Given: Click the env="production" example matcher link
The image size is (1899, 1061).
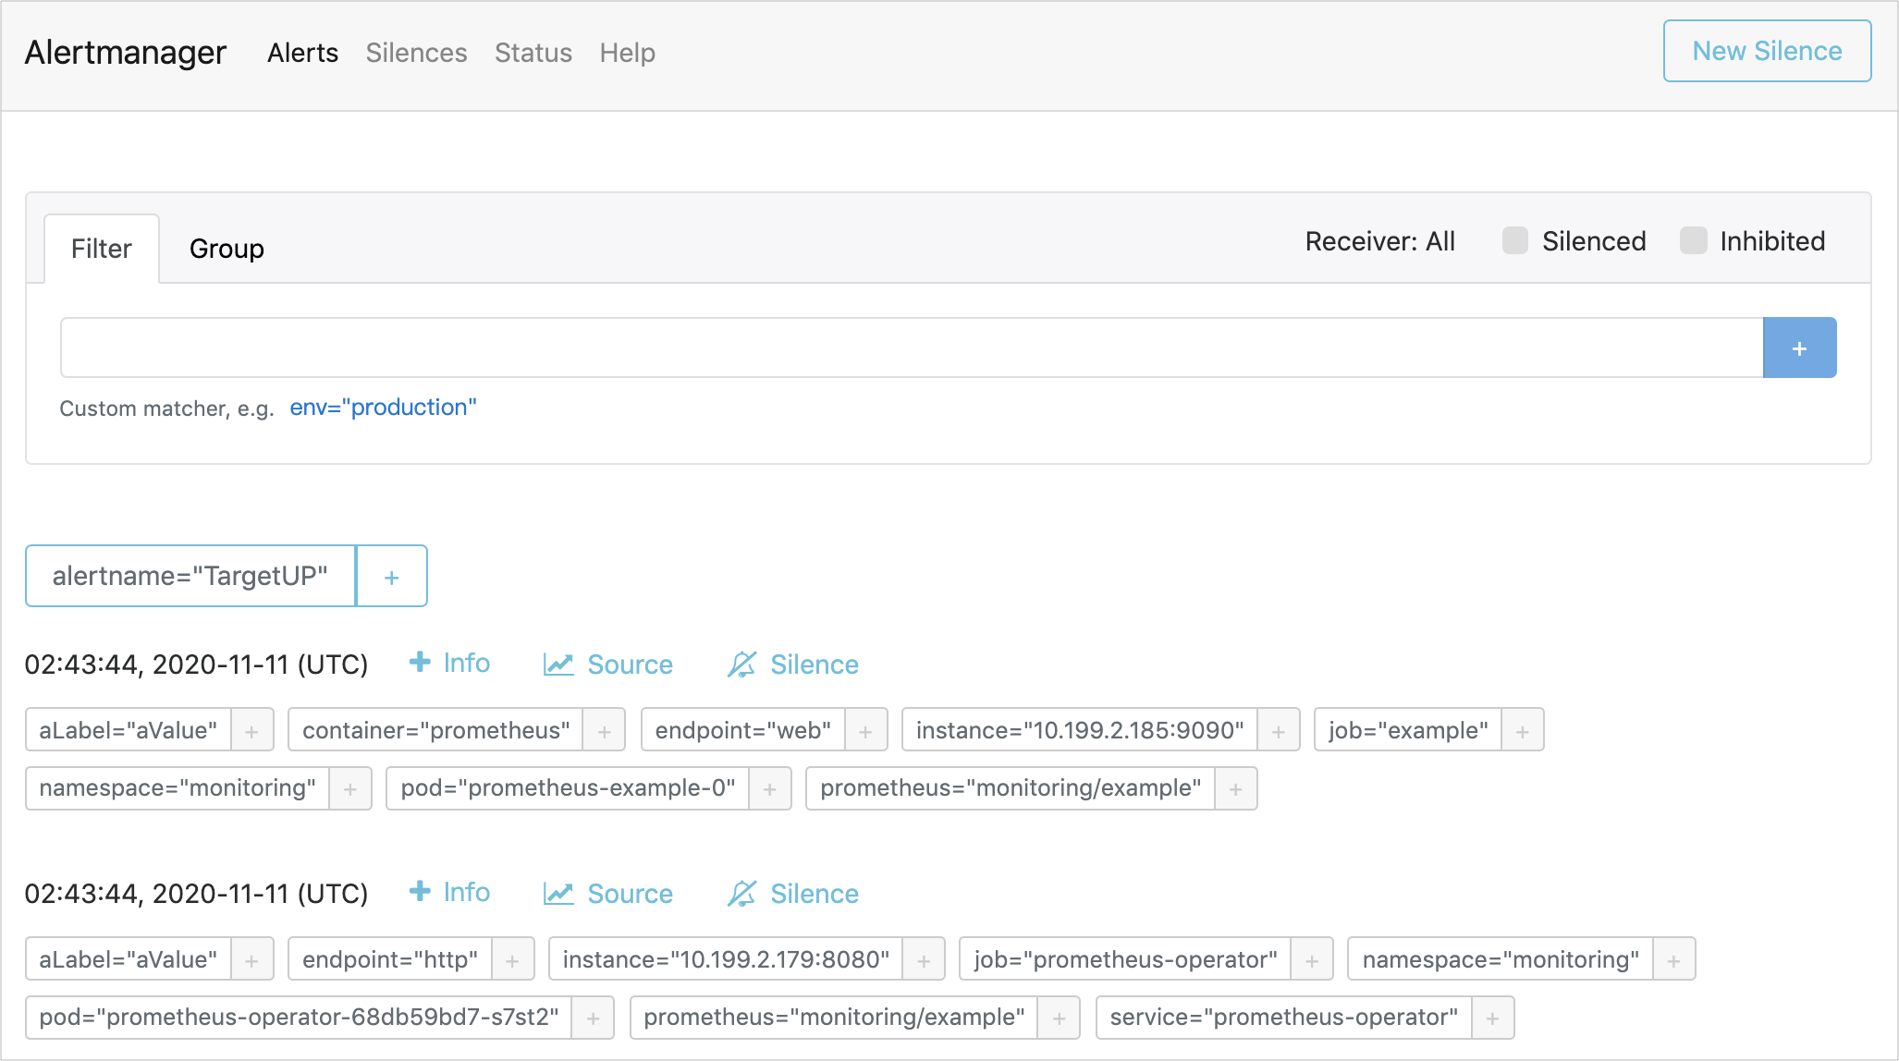Looking at the screenshot, I should pyautogui.click(x=383, y=408).
